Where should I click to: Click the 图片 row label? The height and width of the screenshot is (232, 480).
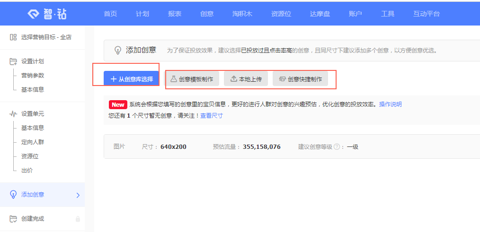click(119, 146)
